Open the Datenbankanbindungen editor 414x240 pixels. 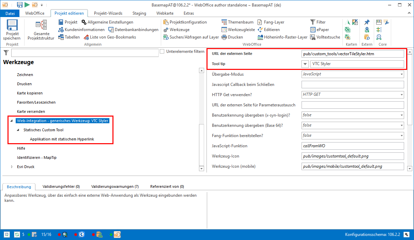pyautogui.click(x=136, y=29)
